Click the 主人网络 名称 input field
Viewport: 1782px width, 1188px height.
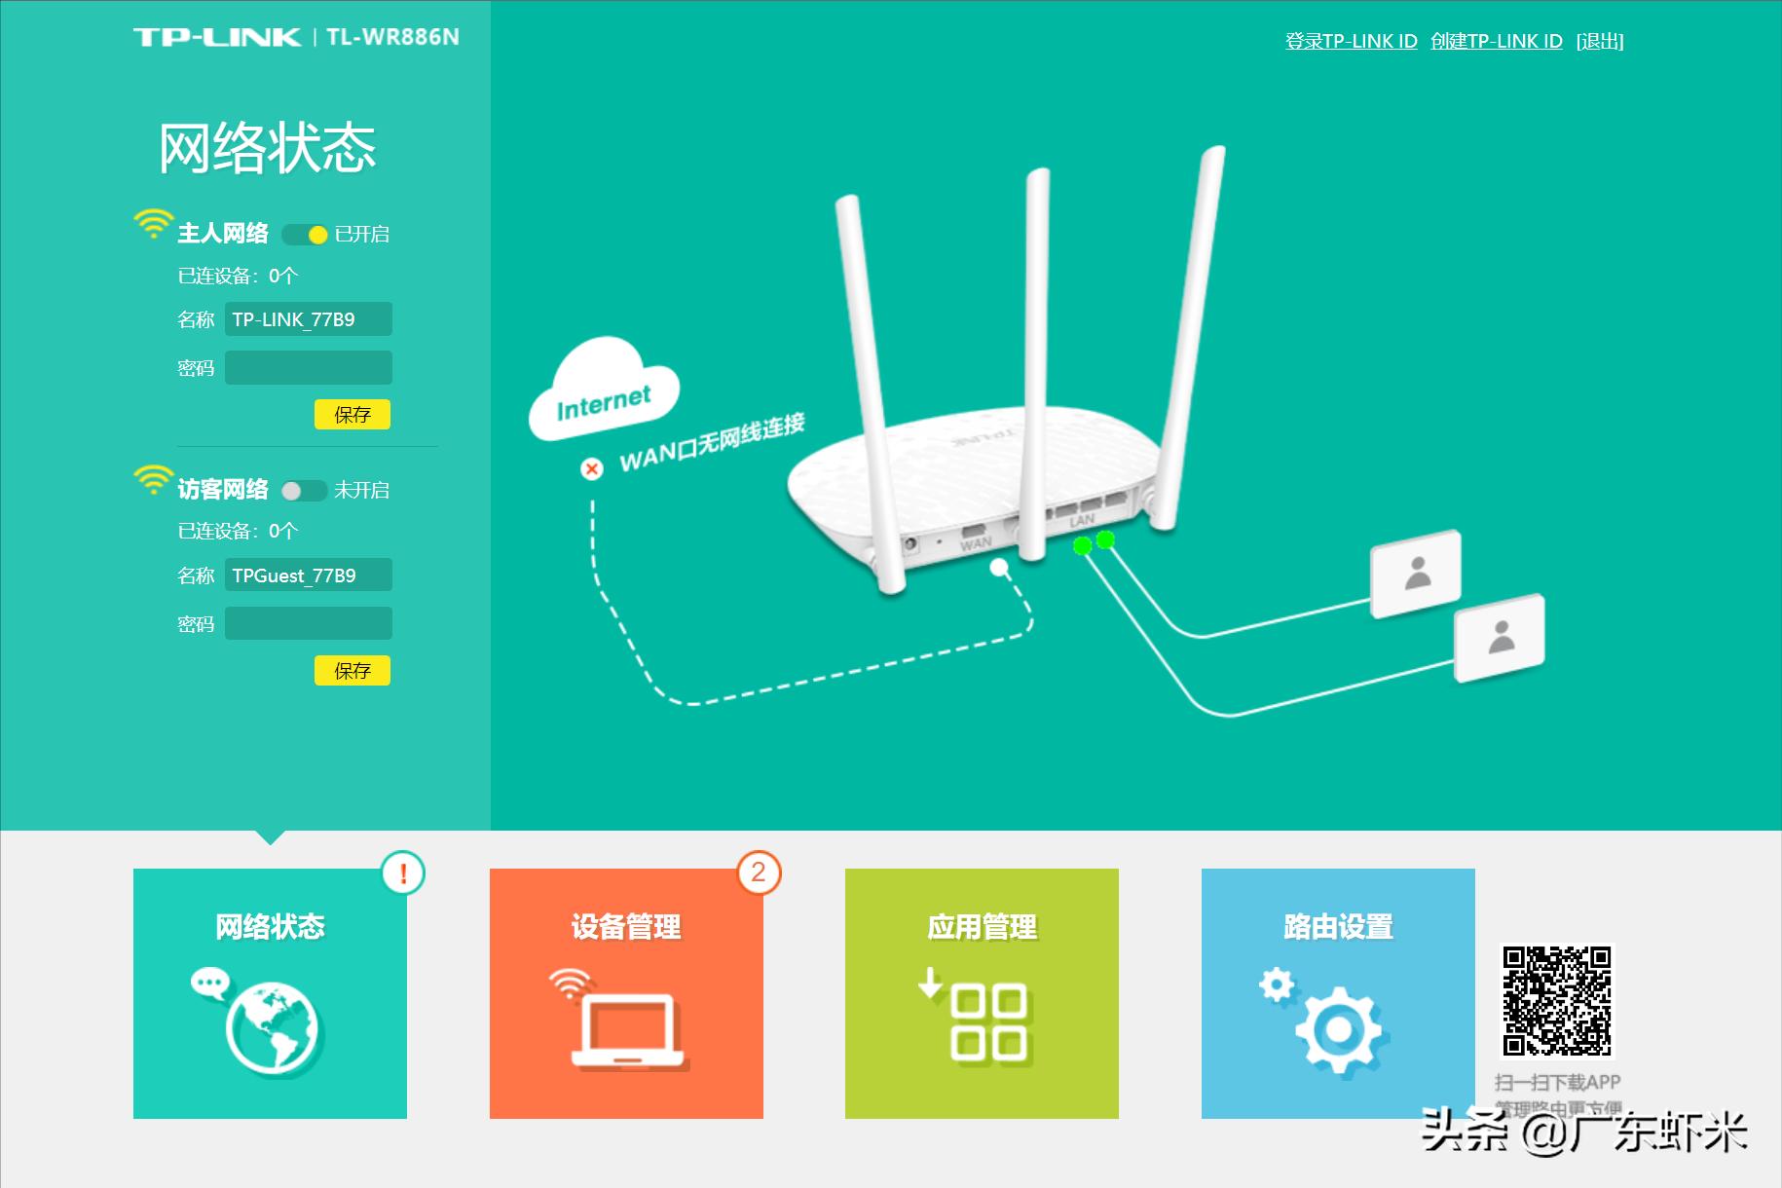click(x=308, y=319)
